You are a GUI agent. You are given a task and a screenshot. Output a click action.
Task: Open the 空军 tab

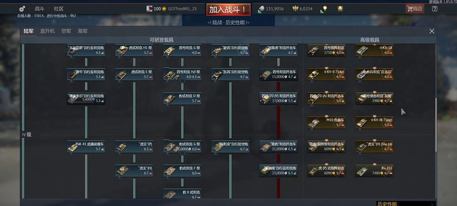click(x=66, y=31)
